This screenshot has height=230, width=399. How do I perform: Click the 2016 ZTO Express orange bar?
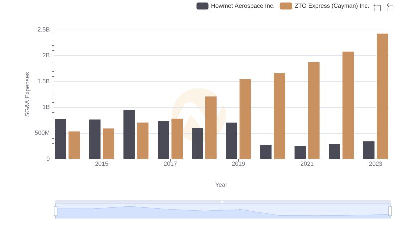143,141
